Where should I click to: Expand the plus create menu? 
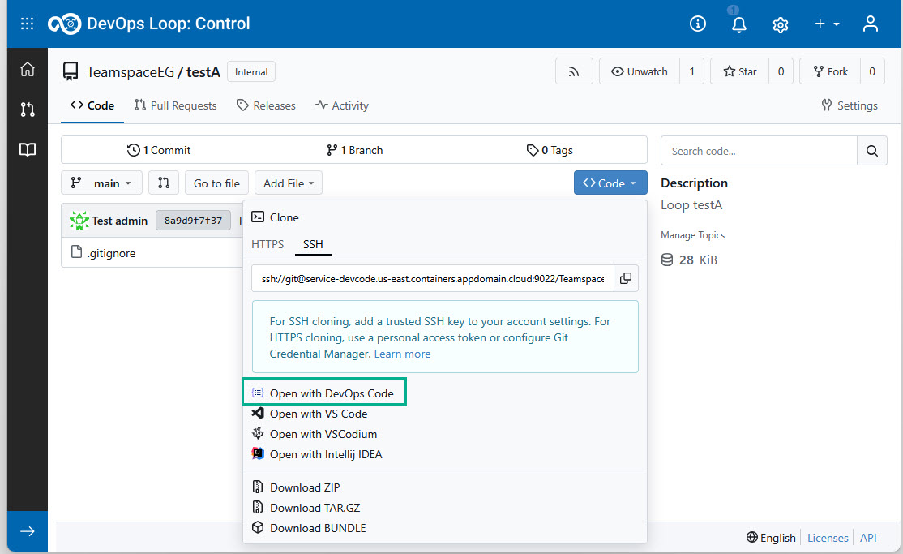827,24
